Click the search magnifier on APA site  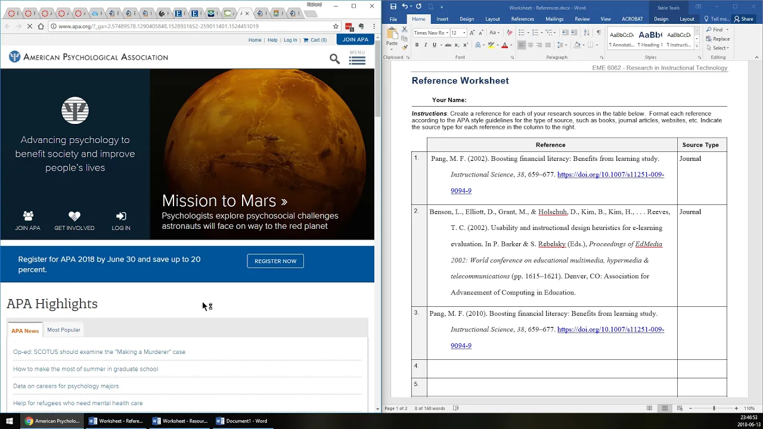(x=335, y=58)
